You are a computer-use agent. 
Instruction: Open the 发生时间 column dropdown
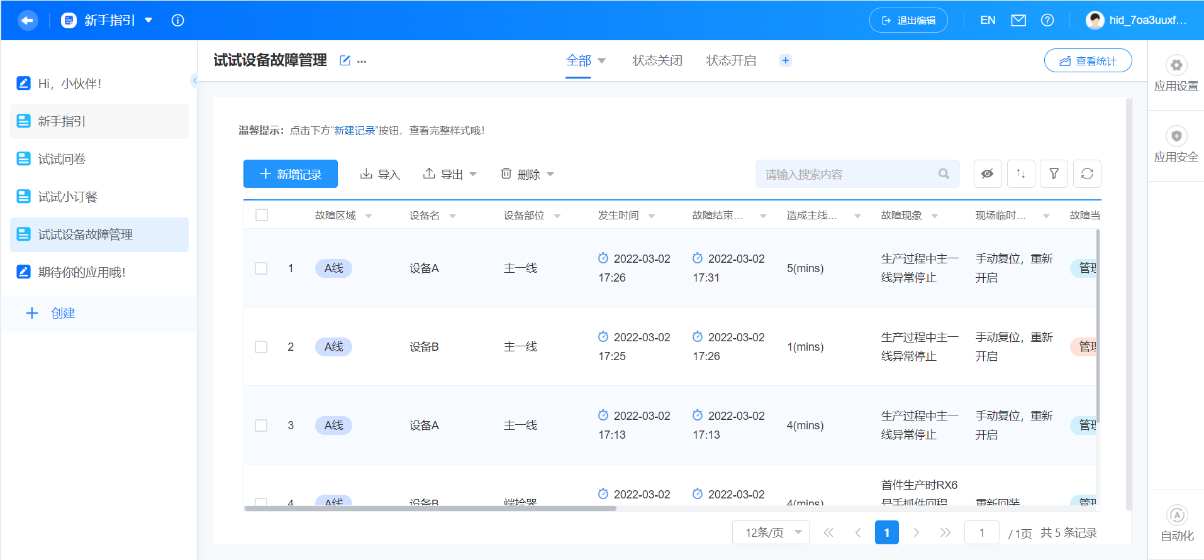click(652, 216)
